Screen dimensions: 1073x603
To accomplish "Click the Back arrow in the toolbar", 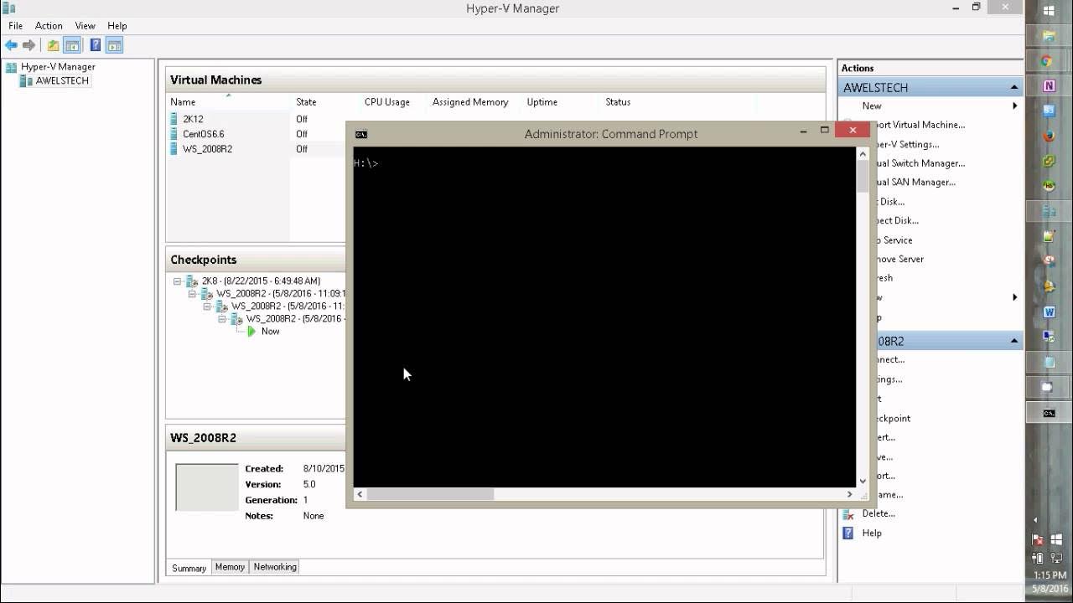I will tap(11, 45).
